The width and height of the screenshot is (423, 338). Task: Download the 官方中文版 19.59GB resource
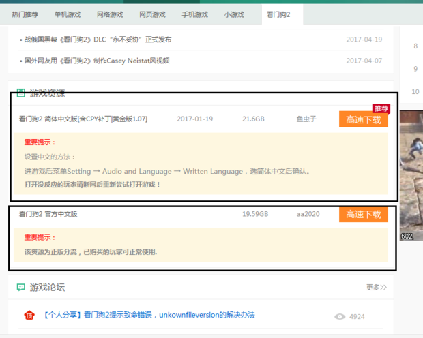coord(364,215)
